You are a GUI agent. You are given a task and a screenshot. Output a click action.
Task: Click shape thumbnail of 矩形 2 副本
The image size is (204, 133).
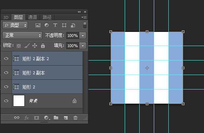coord(16,72)
